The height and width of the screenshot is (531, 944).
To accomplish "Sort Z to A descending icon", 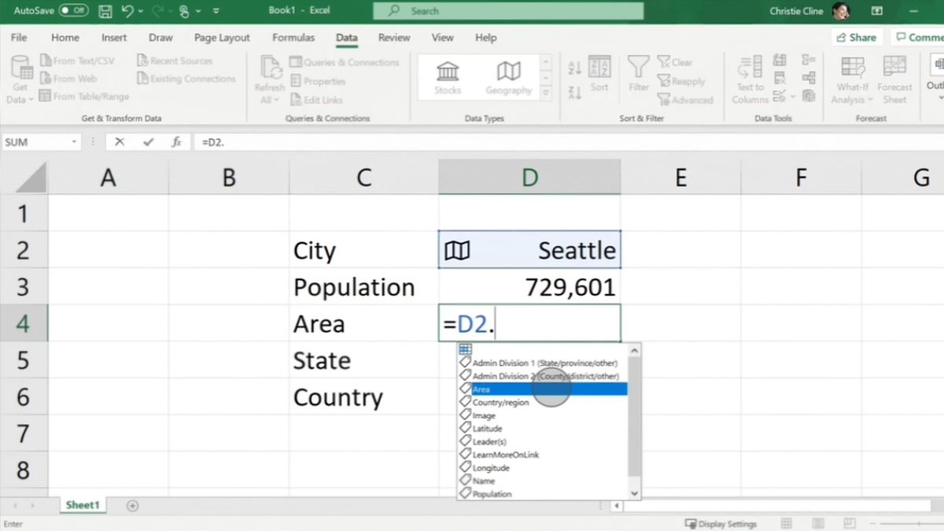I will coord(574,92).
